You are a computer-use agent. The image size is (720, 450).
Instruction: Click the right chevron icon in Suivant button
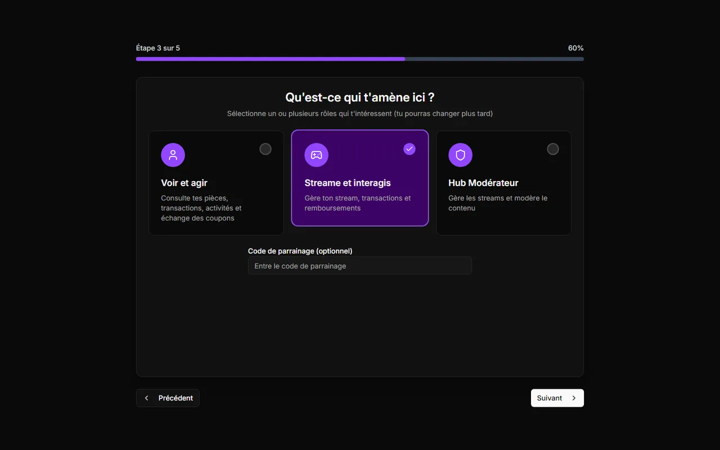(x=574, y=398)
